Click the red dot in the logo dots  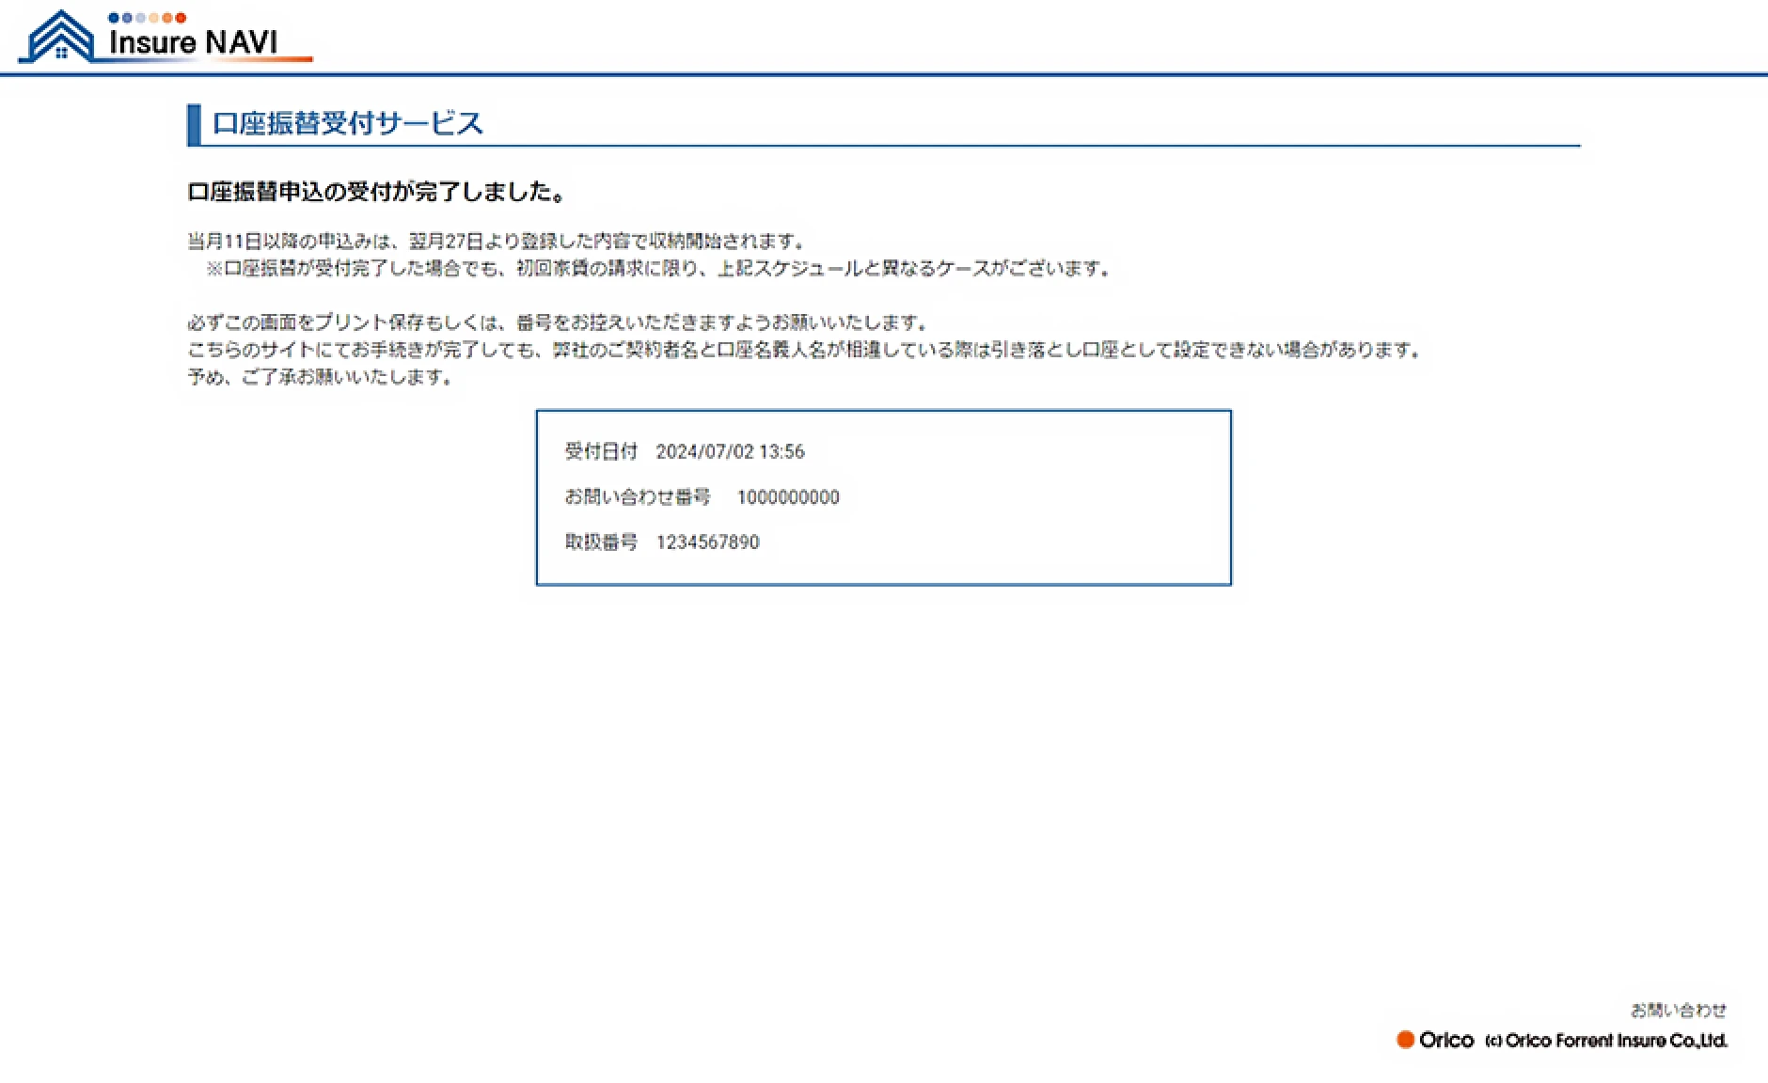(181, 16)
